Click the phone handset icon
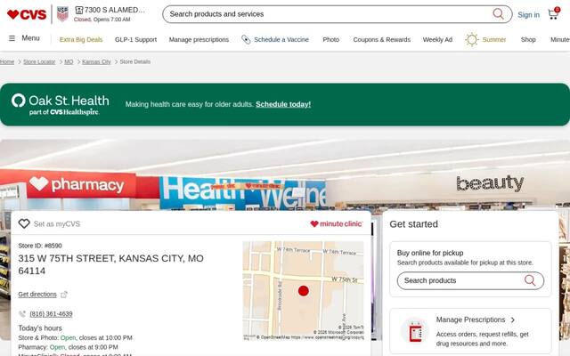The image size is (570, 356). pos(22,314)
